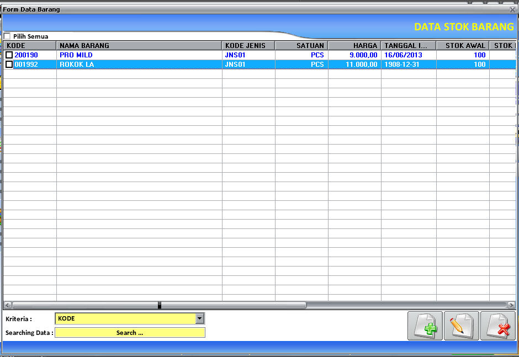This screenshot has width=519, height=357.
Task: Open the Kriteria dropdown arrow
Action: (x=199, y=318)
